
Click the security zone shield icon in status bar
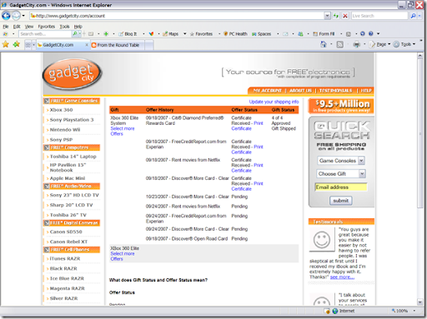click(x=327, y=311)
